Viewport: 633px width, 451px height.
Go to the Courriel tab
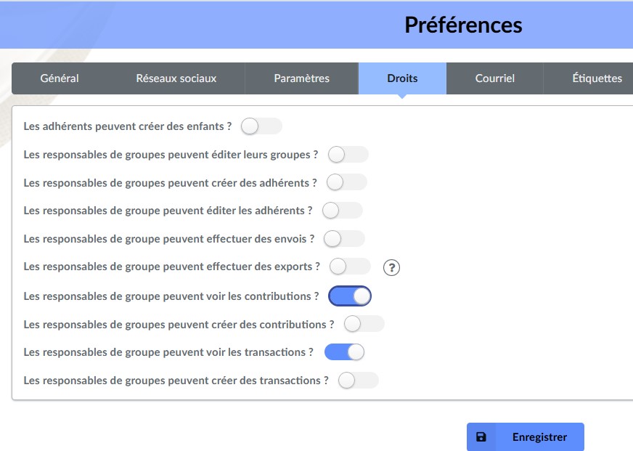coord(495,78)
